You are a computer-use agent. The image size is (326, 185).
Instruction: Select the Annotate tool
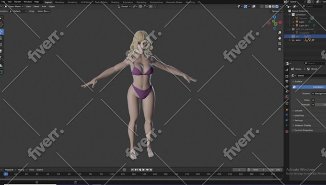pyautogui.click(x=1, y=58)
